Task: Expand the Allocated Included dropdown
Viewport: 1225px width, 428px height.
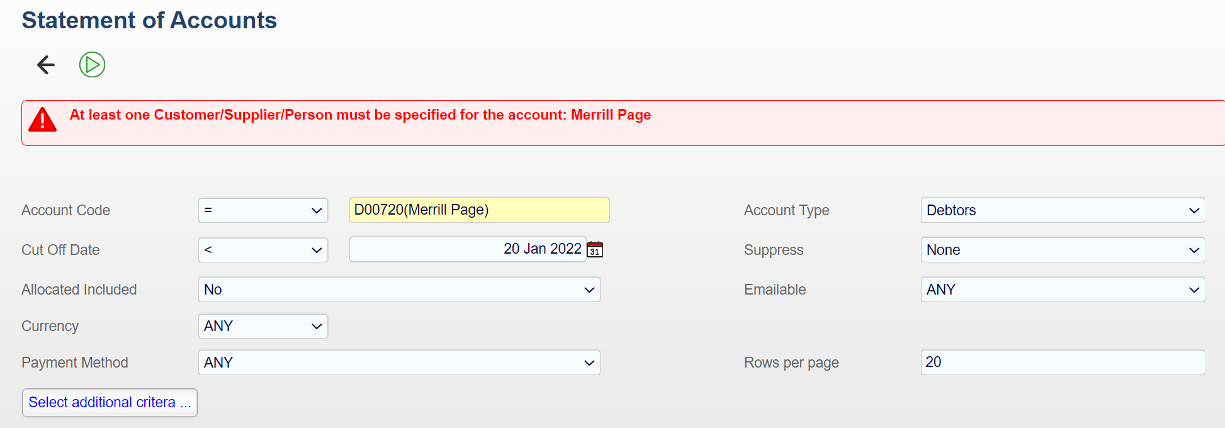Action: [398, 290]
